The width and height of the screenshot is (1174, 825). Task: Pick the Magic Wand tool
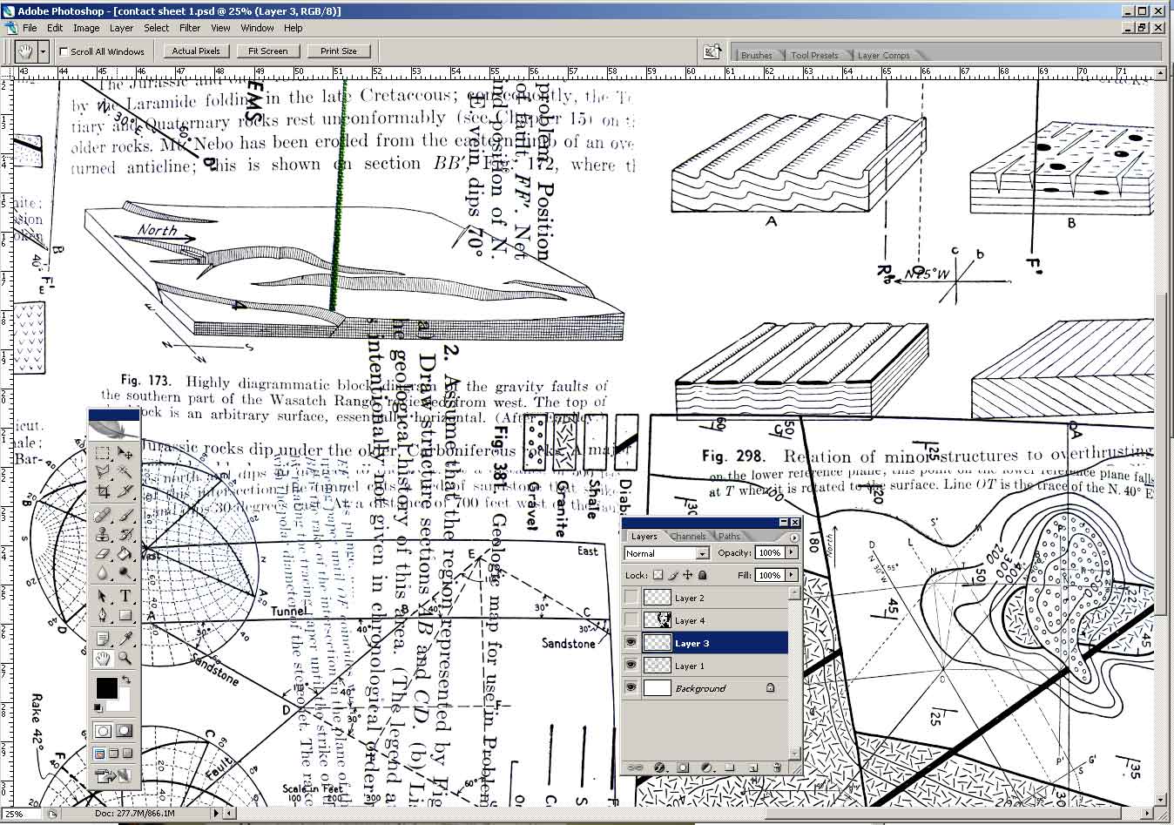click(x=125, y=472)
